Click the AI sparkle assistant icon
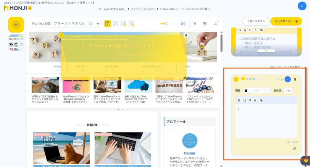 pos(216,24)
